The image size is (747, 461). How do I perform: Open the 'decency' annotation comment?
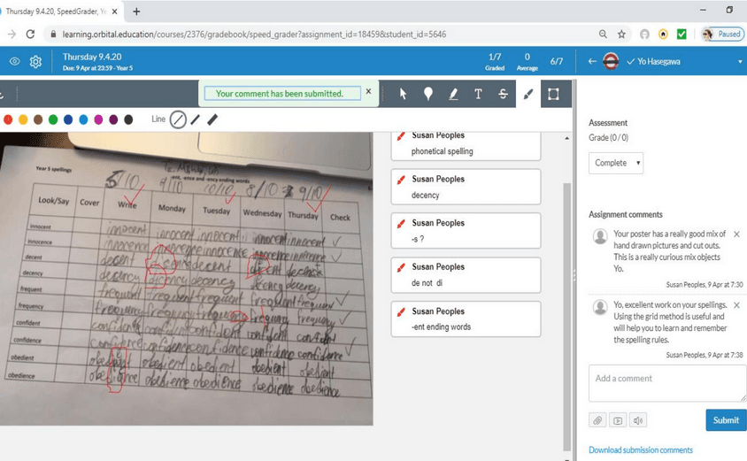point(466,187)
